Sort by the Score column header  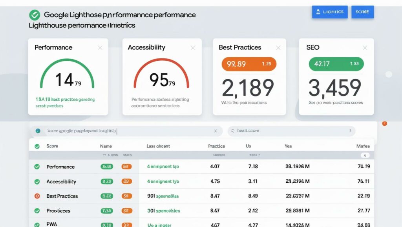click(52, 146)
